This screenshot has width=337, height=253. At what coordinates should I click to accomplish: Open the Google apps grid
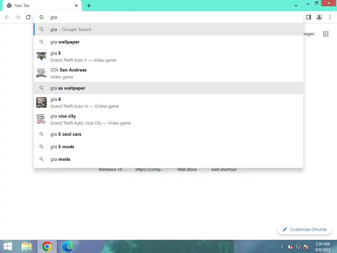coord(325,34)
